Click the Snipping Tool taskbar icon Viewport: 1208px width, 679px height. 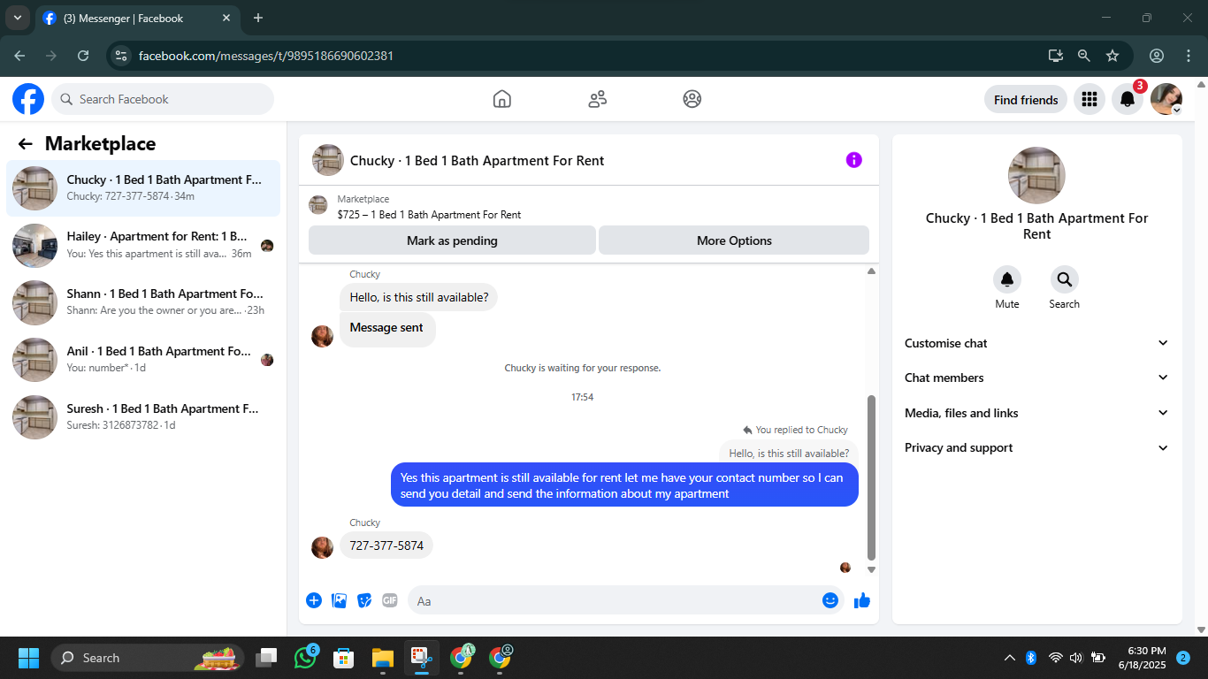click(421, 658)
